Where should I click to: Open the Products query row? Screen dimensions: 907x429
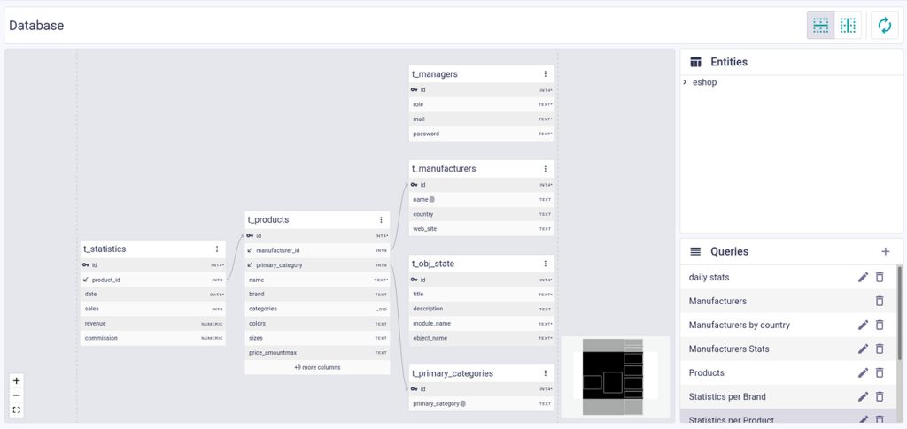click(x=789, y=372)
